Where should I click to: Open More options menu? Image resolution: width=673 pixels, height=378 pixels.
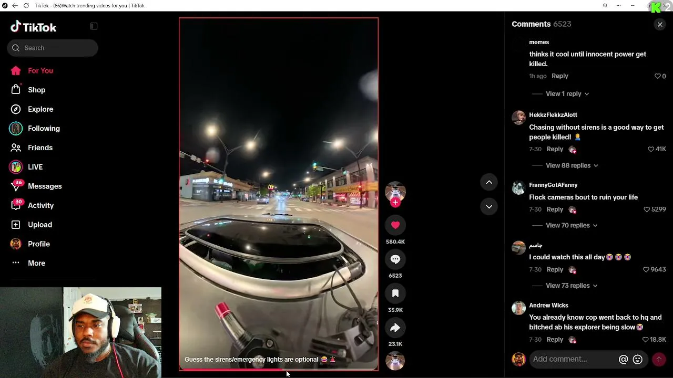click(x=36, y=263)
